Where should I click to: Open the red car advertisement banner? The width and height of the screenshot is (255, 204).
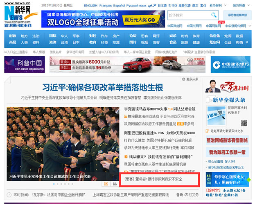click(128, 64)
